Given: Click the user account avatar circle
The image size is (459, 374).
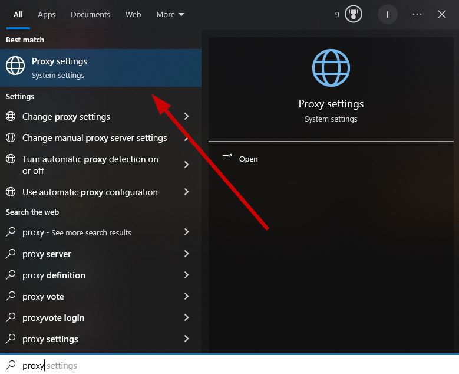Looking at the screenshot, I should [x=387, y=14].
